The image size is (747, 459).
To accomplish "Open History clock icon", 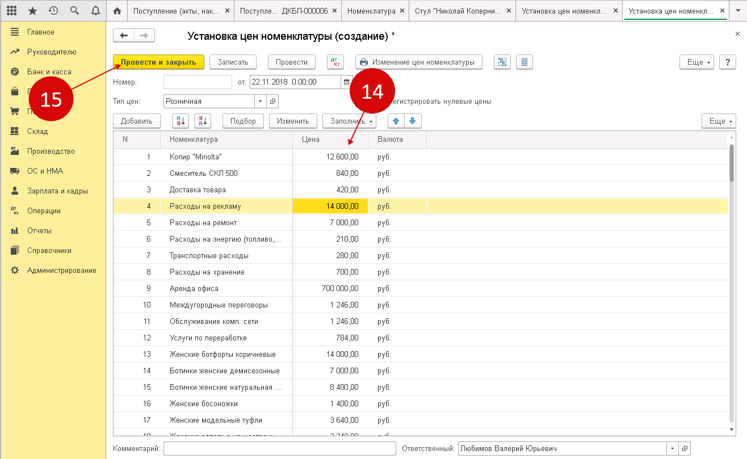I will (53, 11).
